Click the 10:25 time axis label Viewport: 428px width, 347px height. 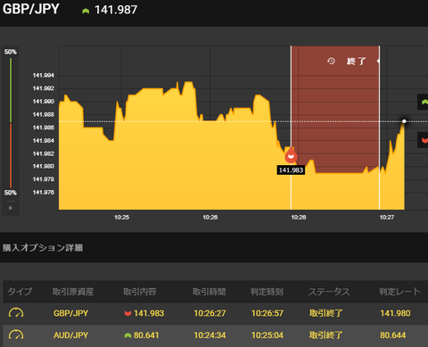click(x=121, y=218)
